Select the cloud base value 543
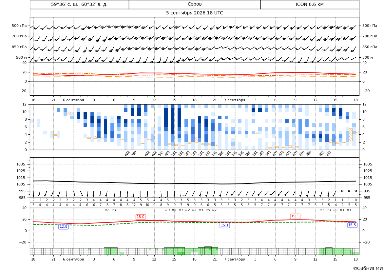Image resolution: width=383 pixels, height=271 pixels. click(161, 153)
